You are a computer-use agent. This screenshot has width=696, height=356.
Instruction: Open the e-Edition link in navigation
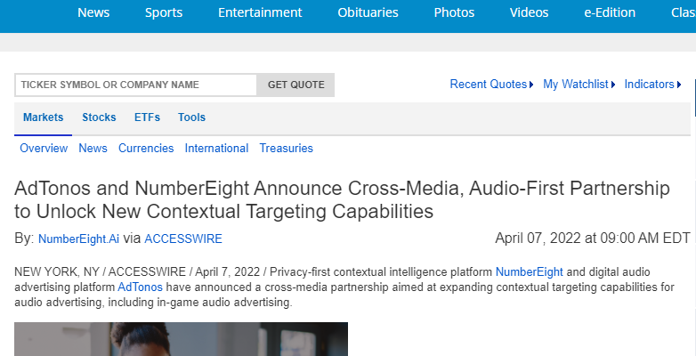(x=610, y=12)
